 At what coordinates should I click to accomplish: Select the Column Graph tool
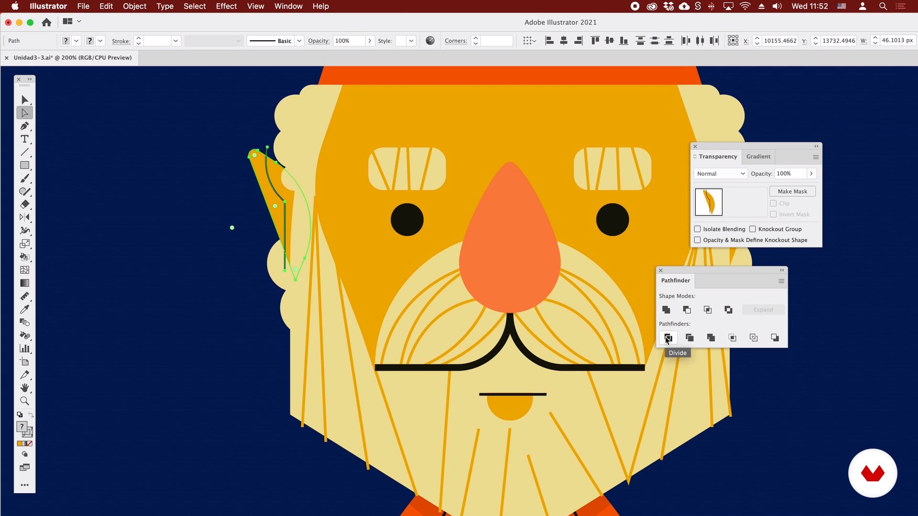tap(24, 348)
